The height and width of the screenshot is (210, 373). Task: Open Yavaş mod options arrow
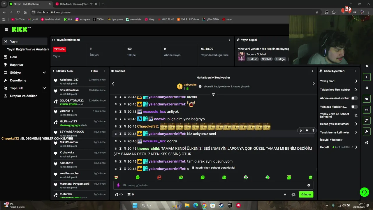(x=356, y=81)
